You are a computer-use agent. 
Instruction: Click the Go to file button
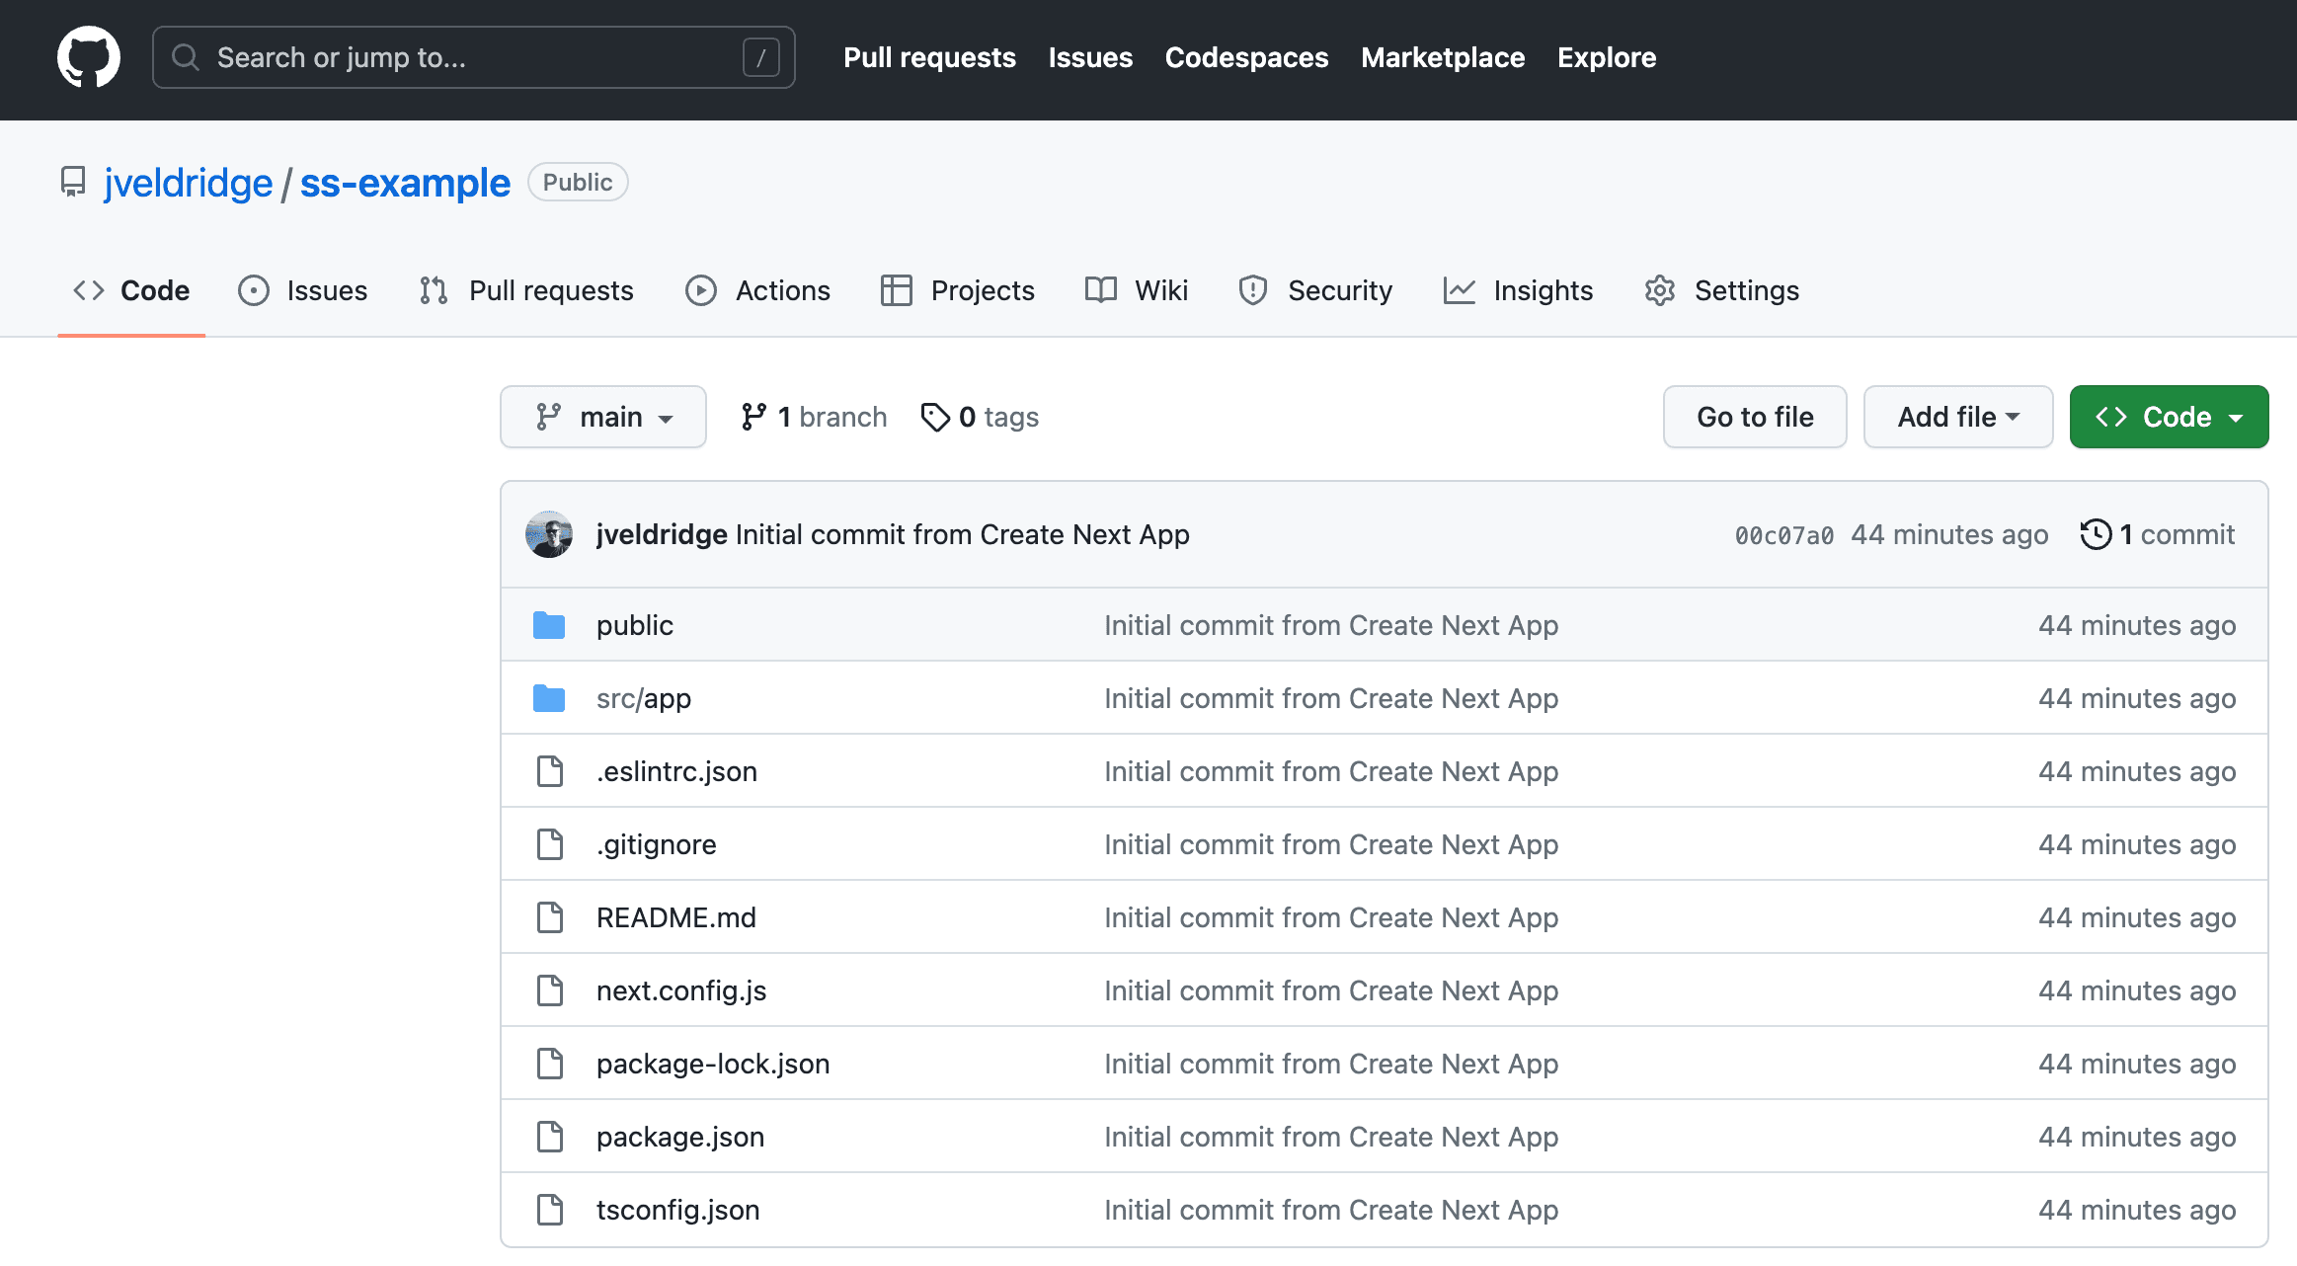(x=1754, y=416)
